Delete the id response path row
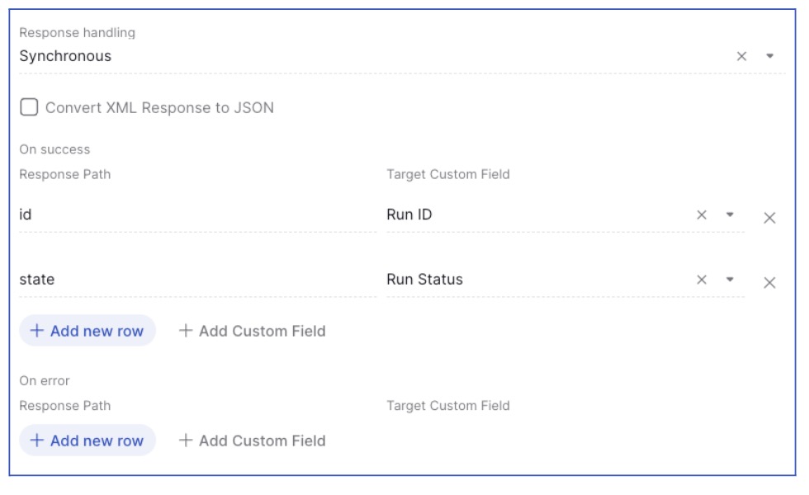The width and height of the screenshot is (809, 495). (x=769, y=218)
